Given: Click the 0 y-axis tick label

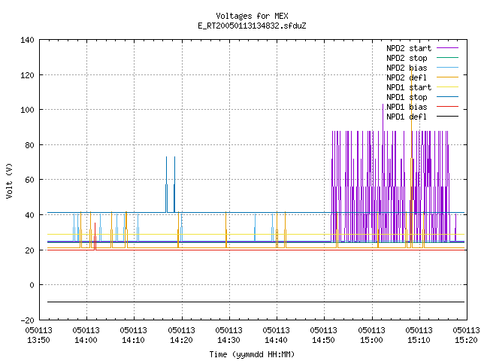Looking at the screenshot, I should click(x=32, y=285).
